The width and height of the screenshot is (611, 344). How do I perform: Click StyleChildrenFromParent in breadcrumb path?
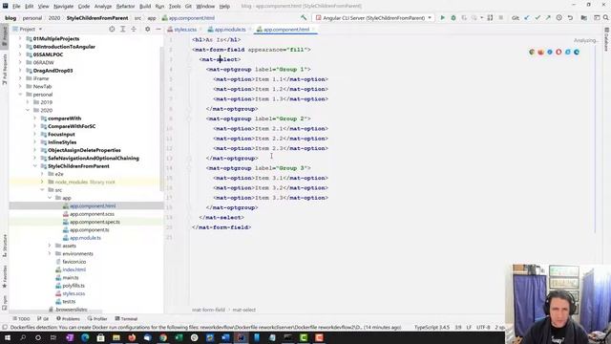[x=97, y=18]
